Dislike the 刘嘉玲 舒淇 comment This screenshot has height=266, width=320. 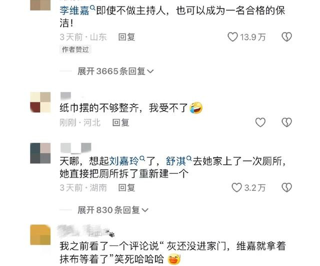[286, 188]
